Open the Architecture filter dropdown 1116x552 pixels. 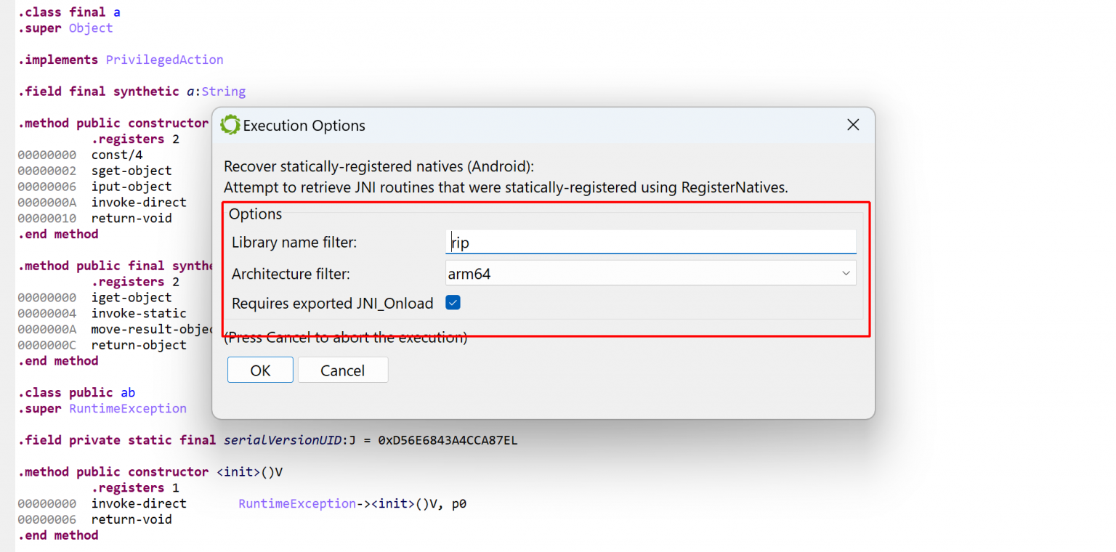coord(650,272)
